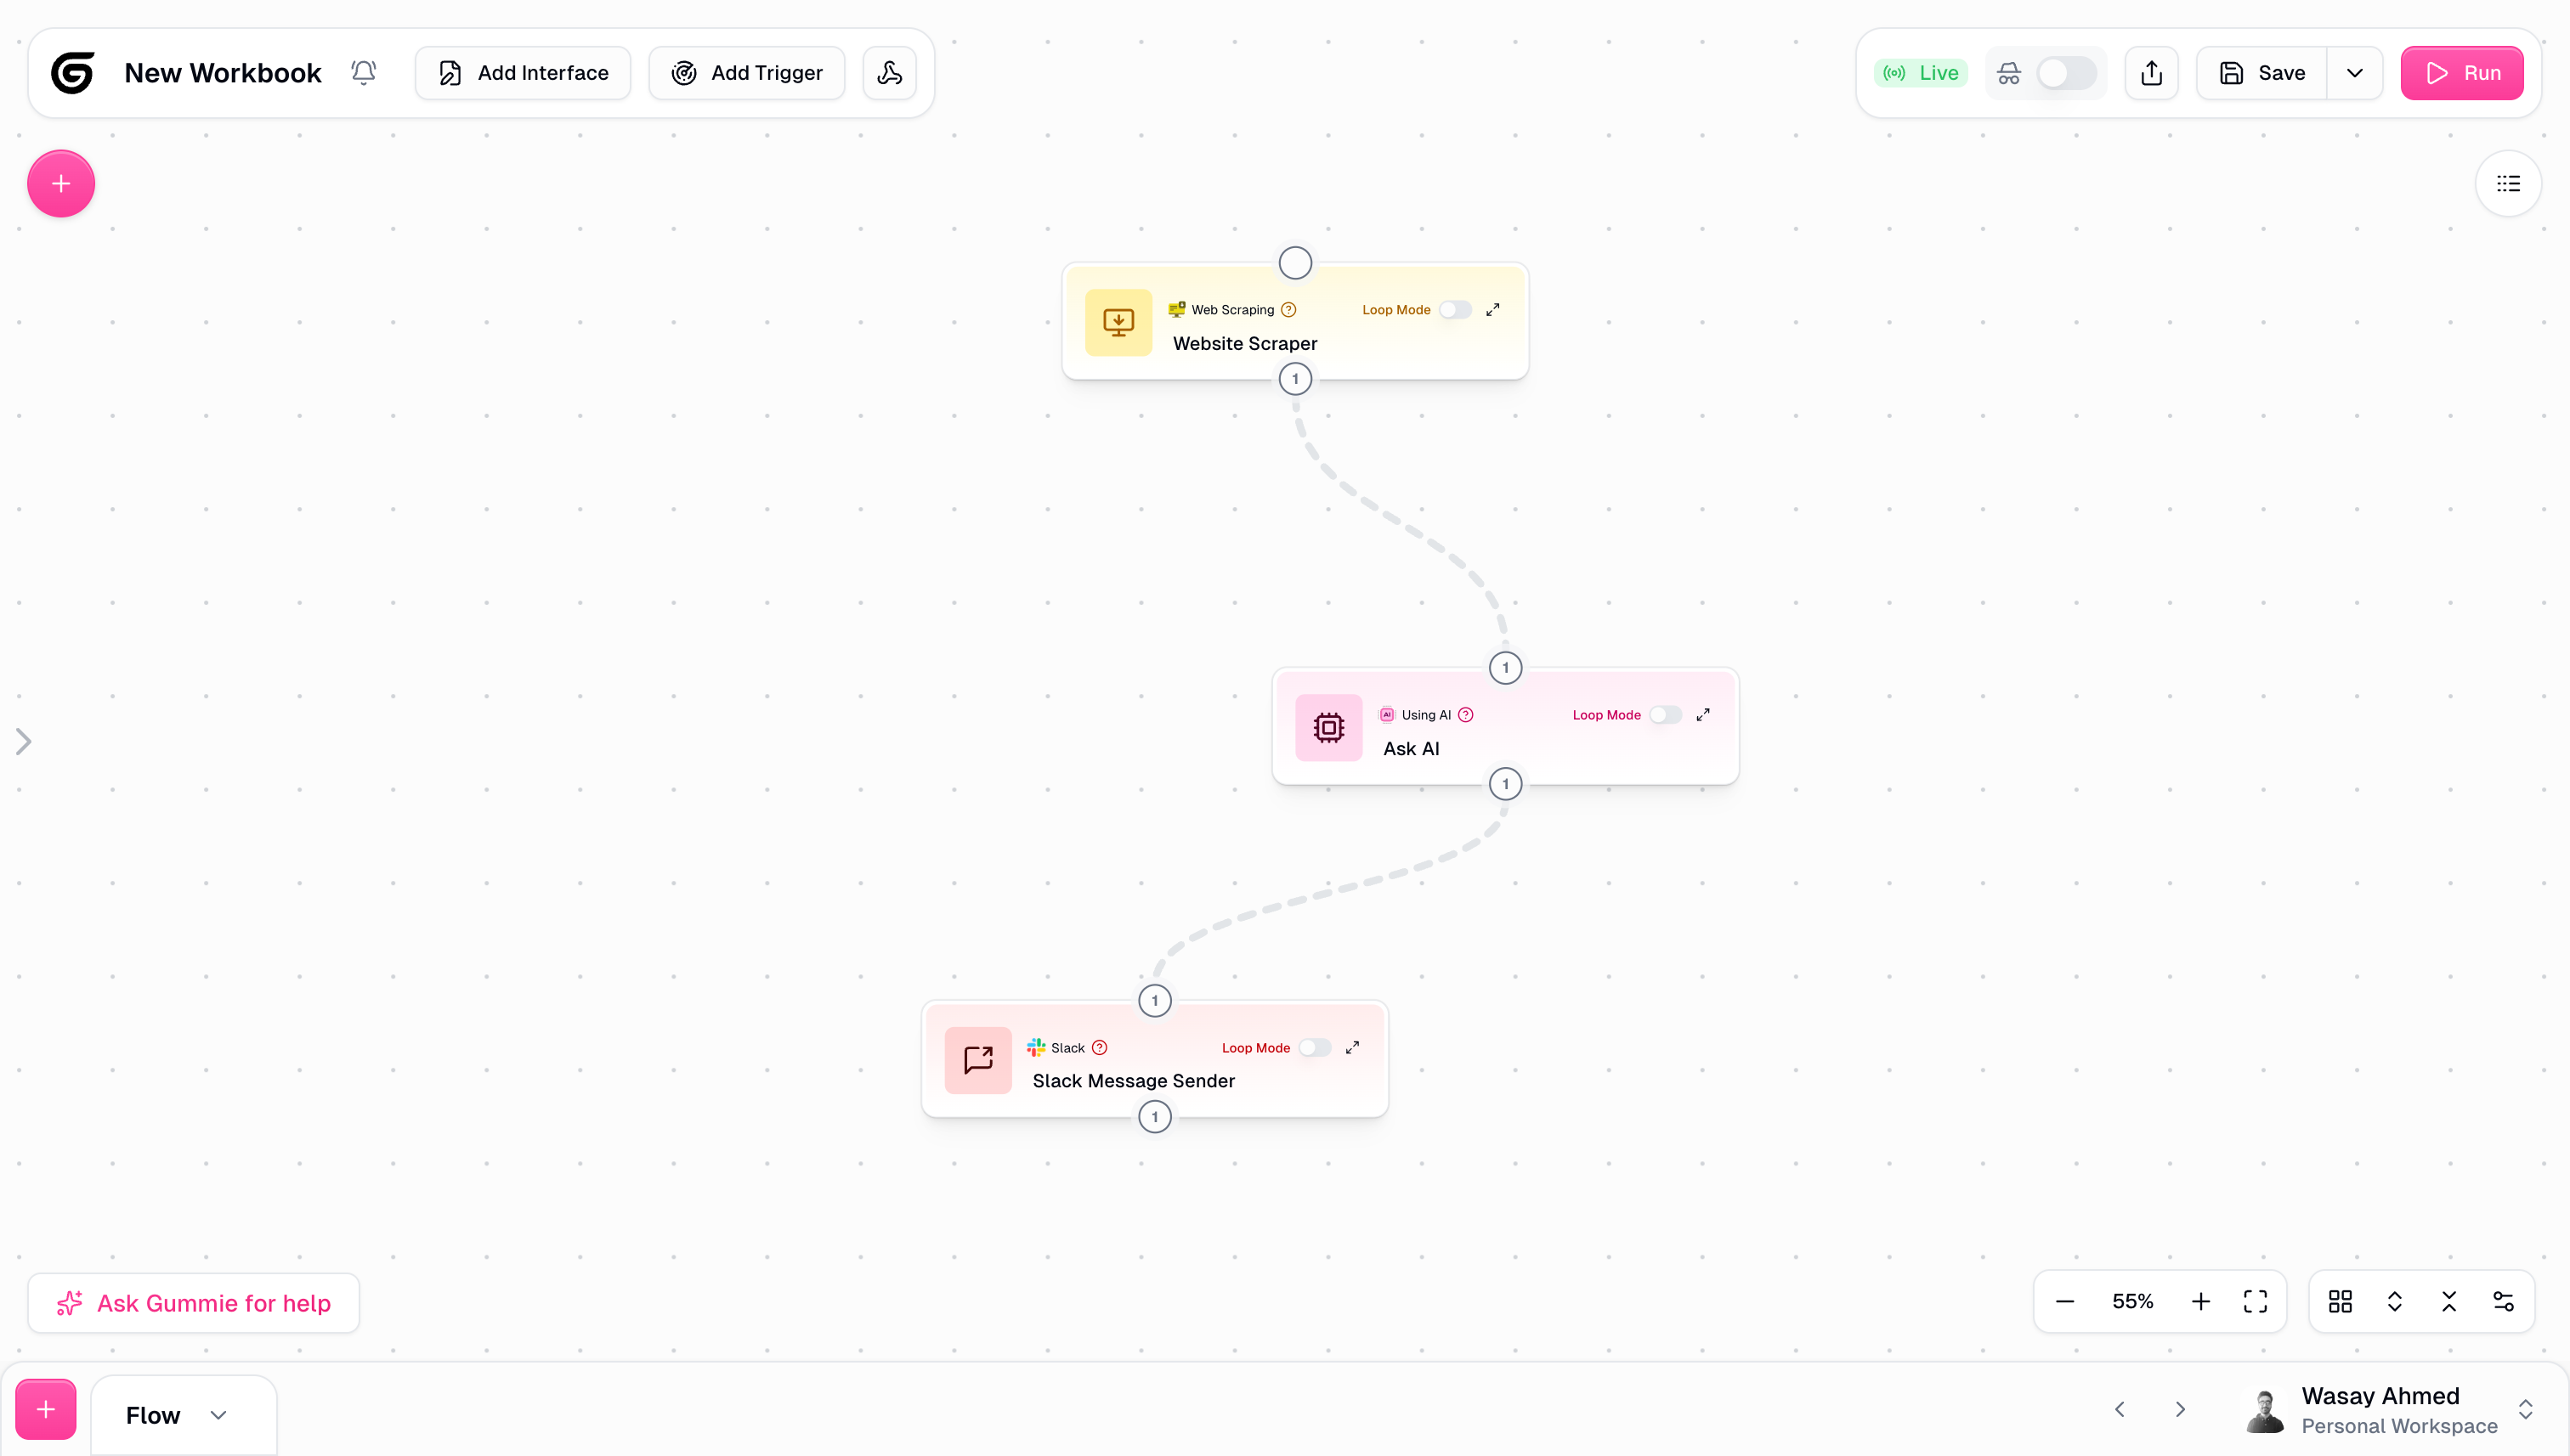Open the node list panel icon on the right
Image resolution: width=2570 pixels, height=1456 pixels.
point(2508,183)
